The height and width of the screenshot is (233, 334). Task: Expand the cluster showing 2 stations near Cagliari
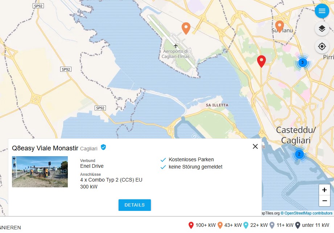click(x=299, y=154)
